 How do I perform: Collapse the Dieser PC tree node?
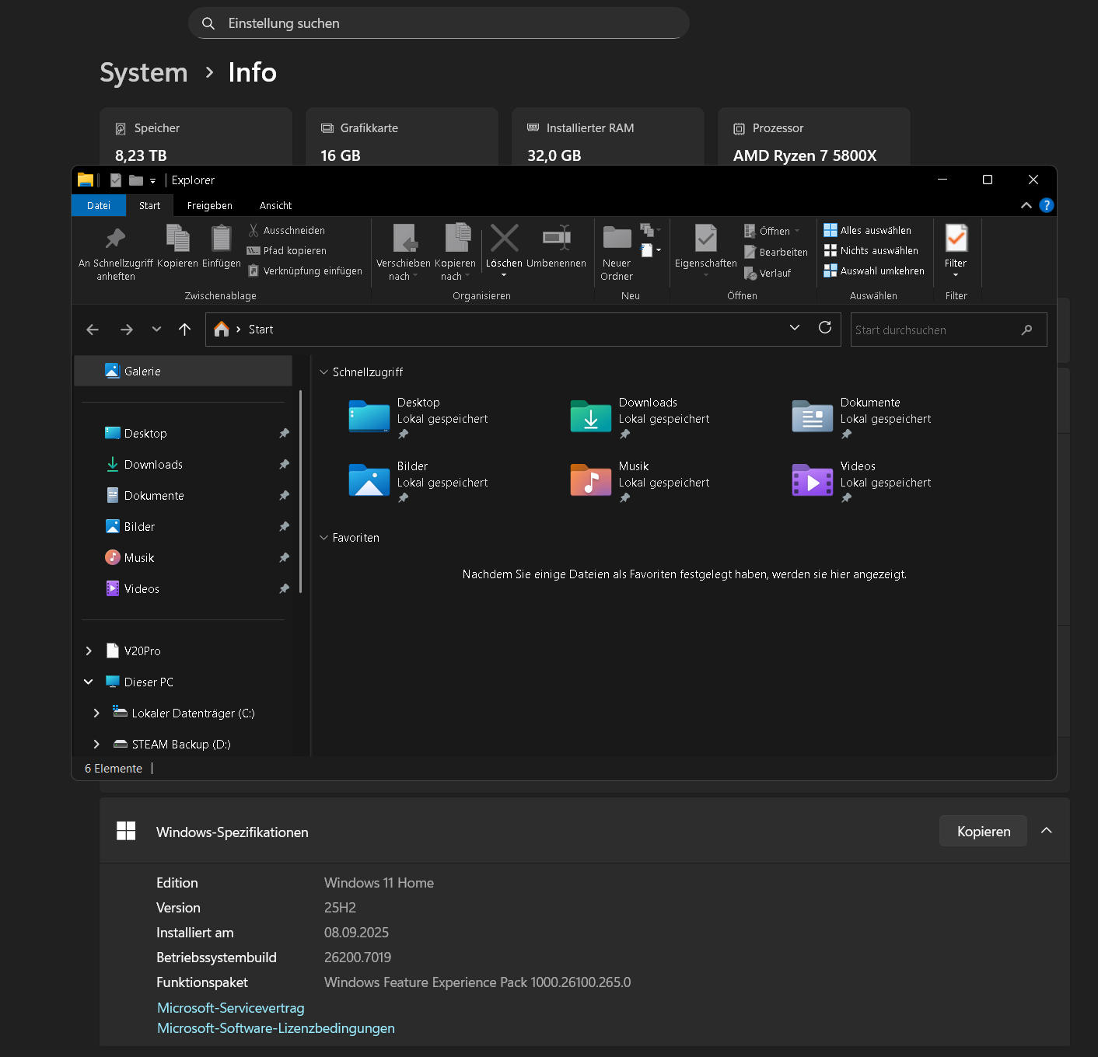coord(89,682)
